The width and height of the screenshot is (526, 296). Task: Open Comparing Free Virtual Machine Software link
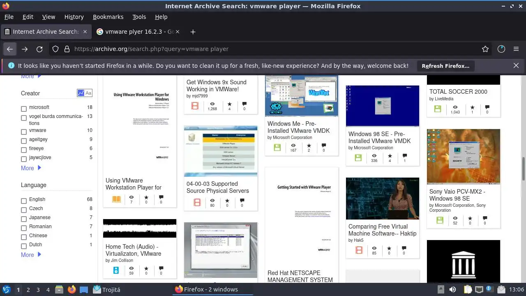[x=382, y=230]
